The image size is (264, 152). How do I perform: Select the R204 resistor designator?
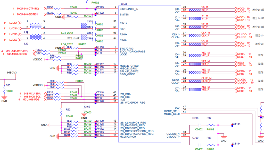pos(67,135)
